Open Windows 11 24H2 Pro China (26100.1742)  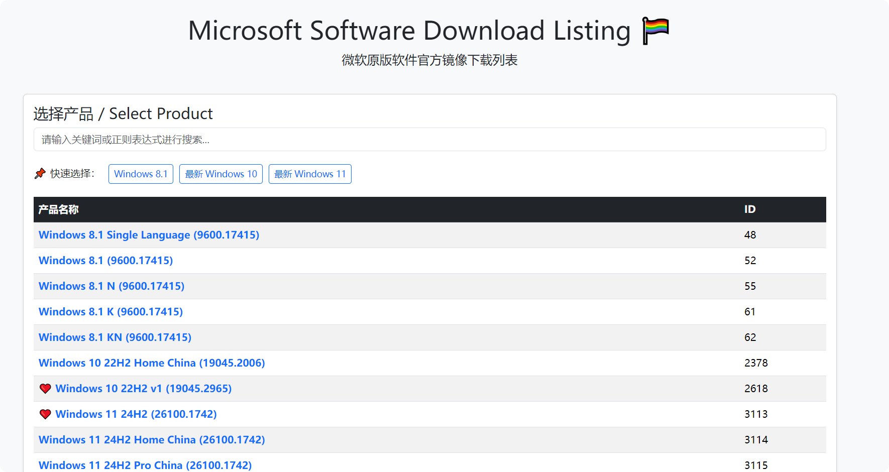click(x=145, y=465)
